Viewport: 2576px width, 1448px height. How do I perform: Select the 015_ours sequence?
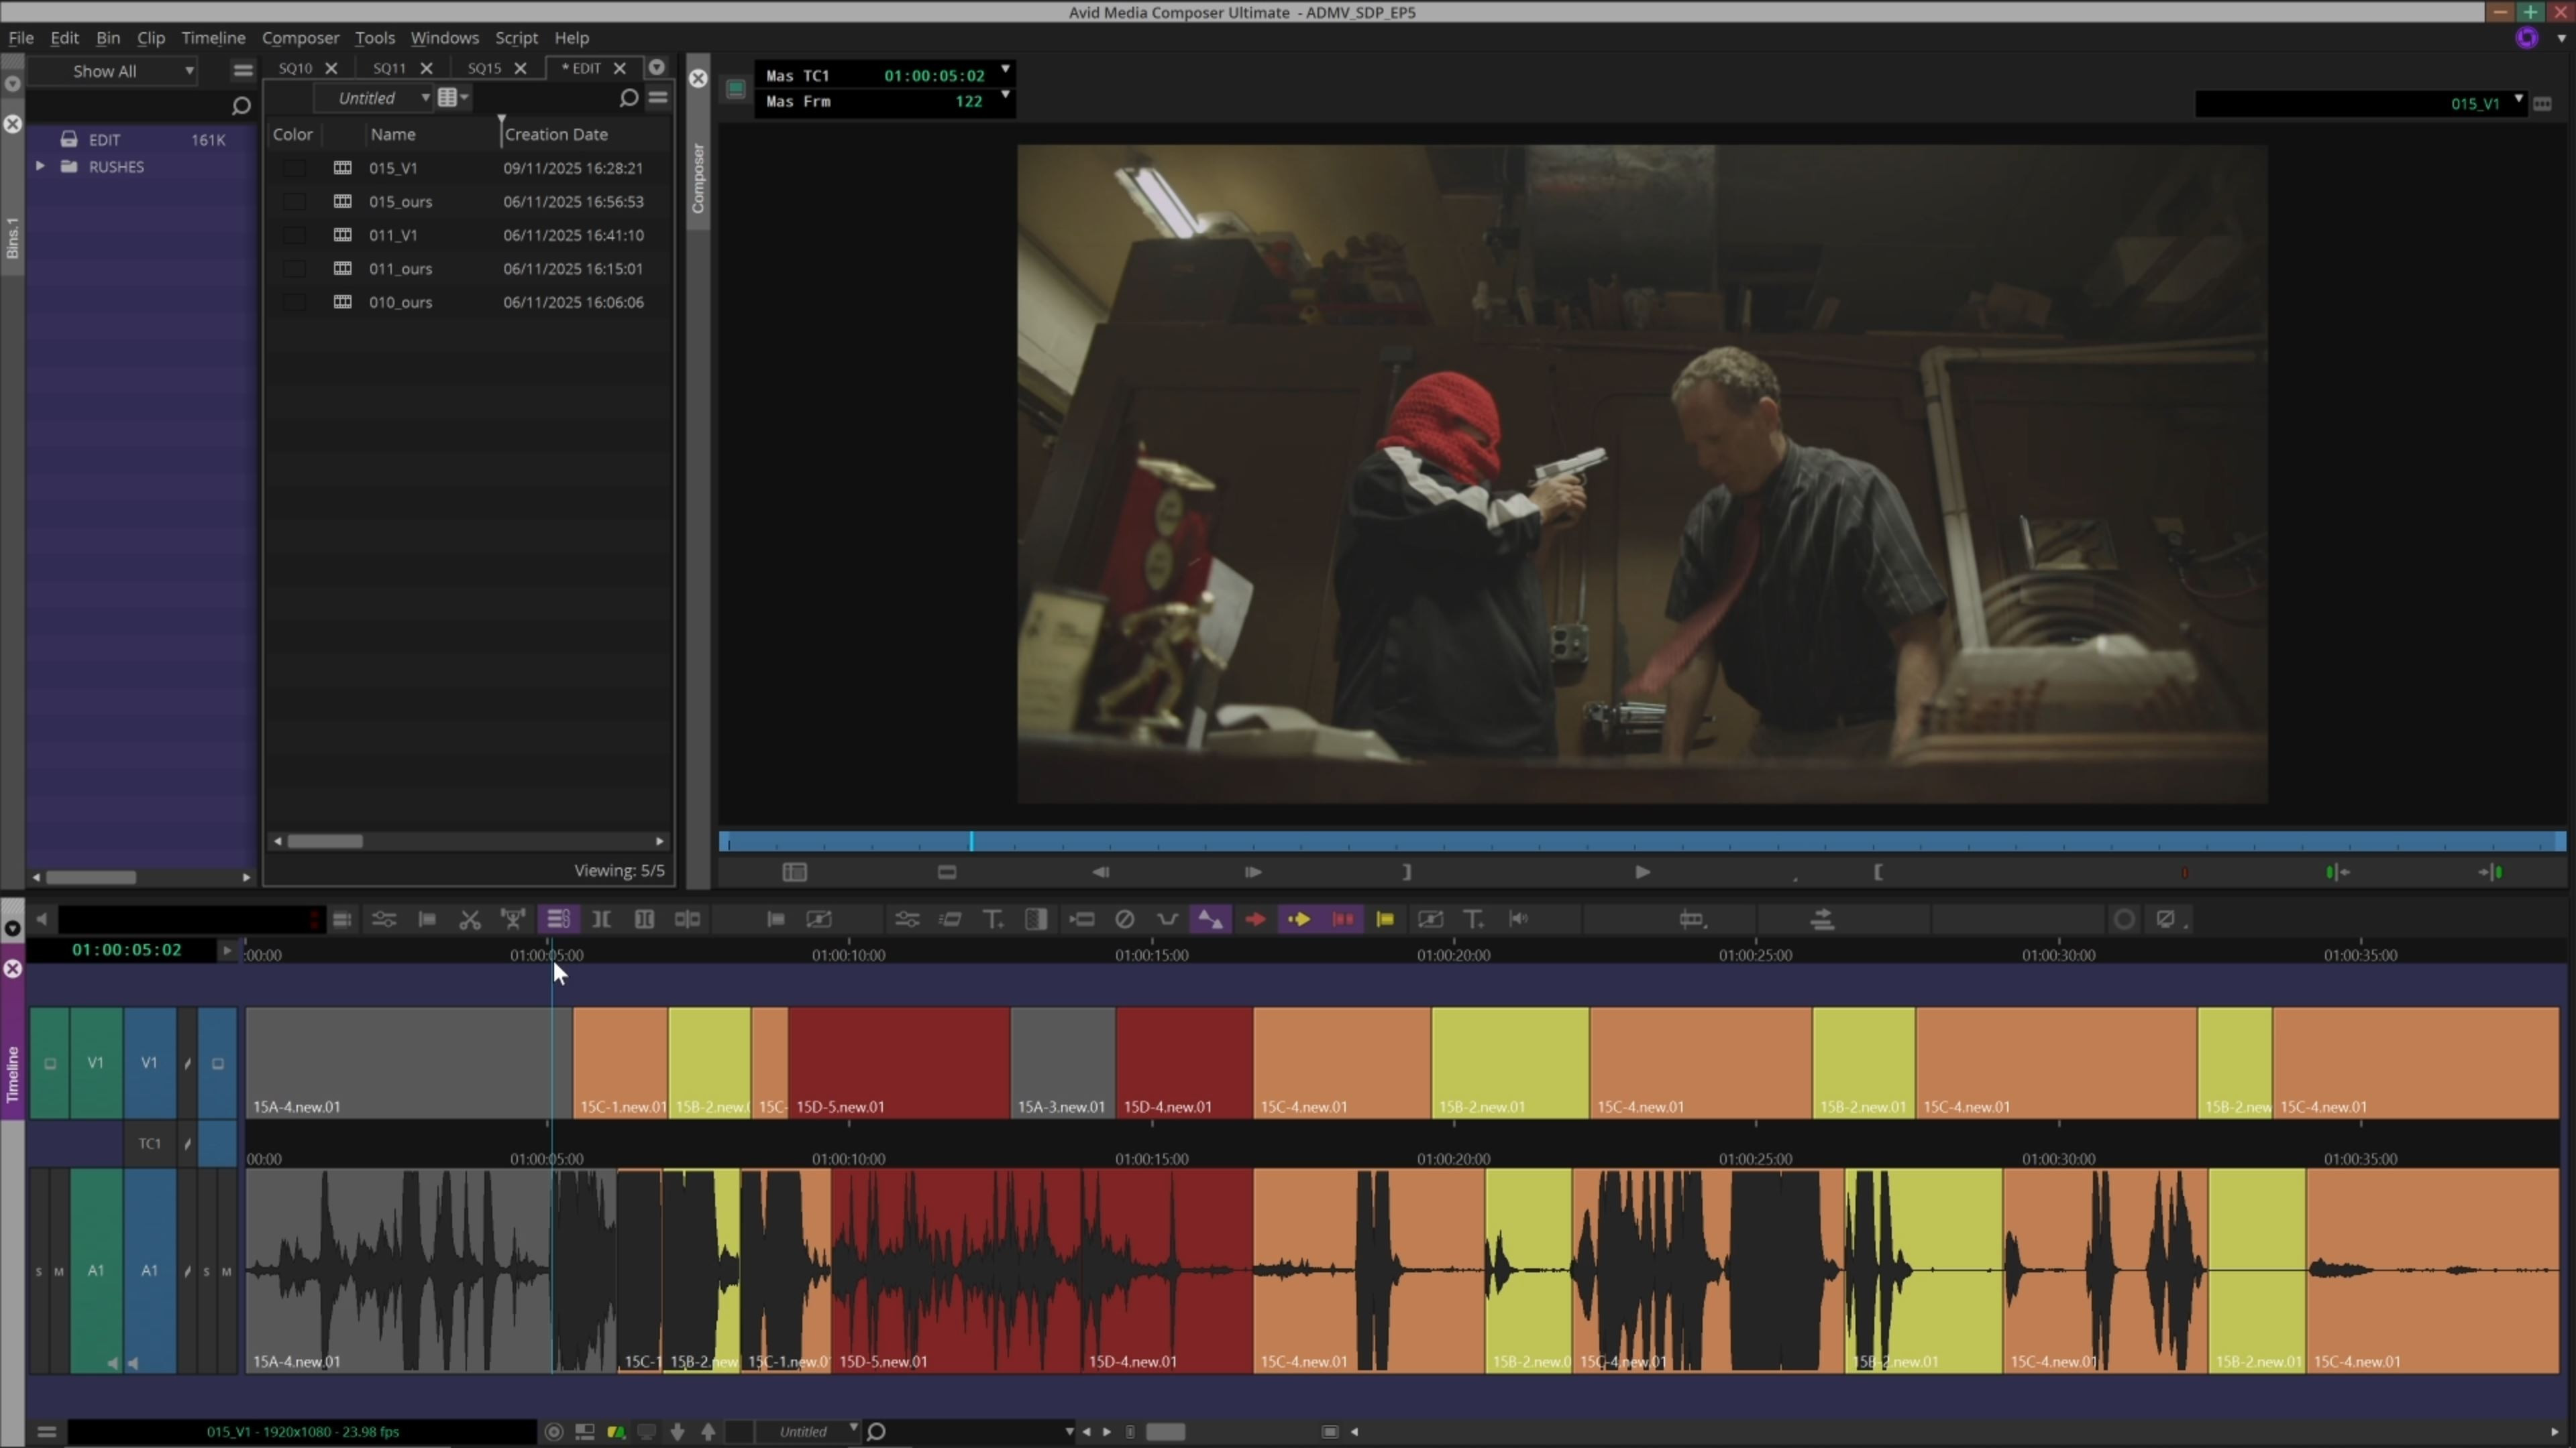point(400,202)
